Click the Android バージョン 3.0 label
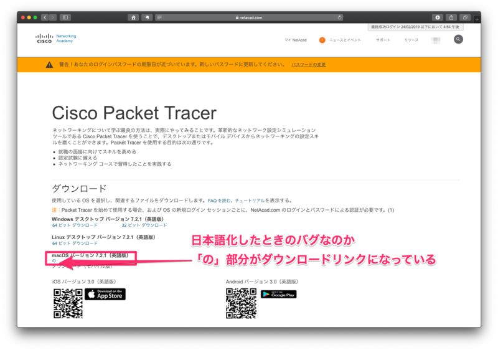The width and height of the screenshot is (498, 350). tap(261, 281)
